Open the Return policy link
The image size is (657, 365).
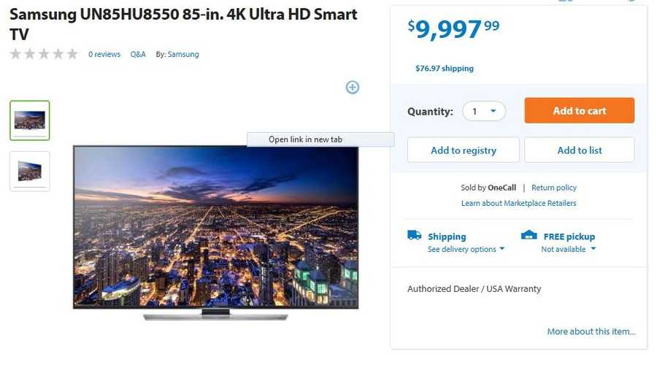coord(554,188)
